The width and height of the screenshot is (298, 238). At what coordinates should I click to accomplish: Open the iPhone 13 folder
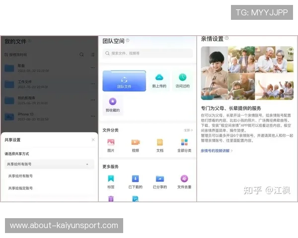(49, 117)
